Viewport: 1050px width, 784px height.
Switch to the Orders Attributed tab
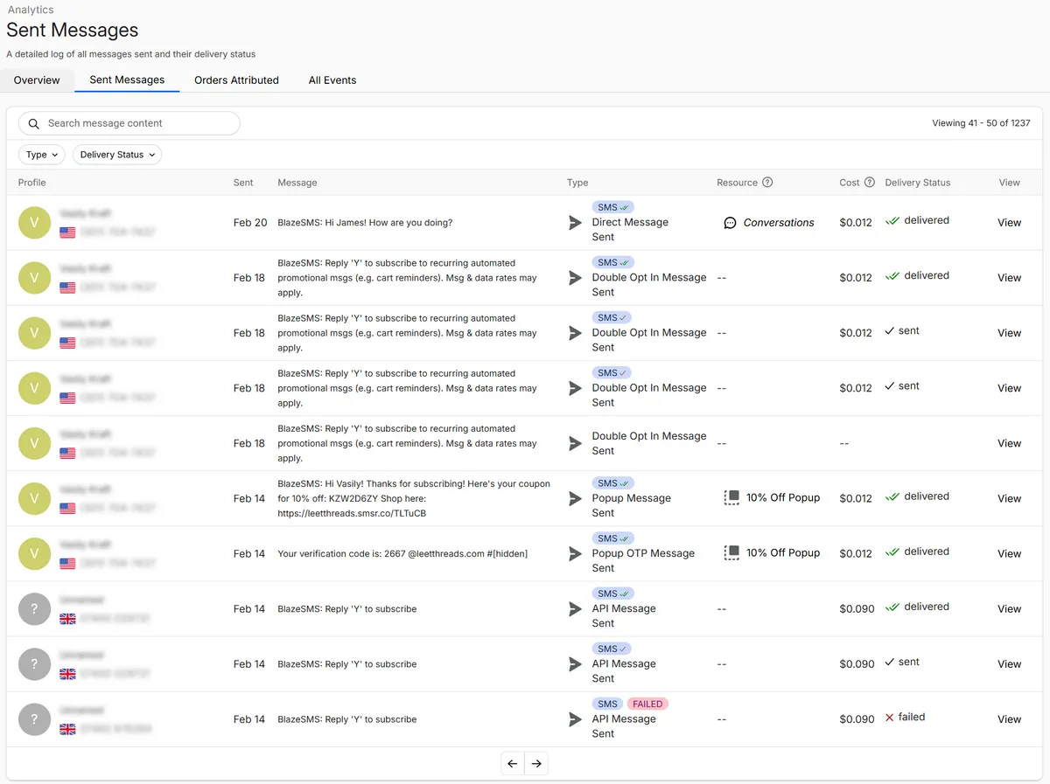click(236, 80)
